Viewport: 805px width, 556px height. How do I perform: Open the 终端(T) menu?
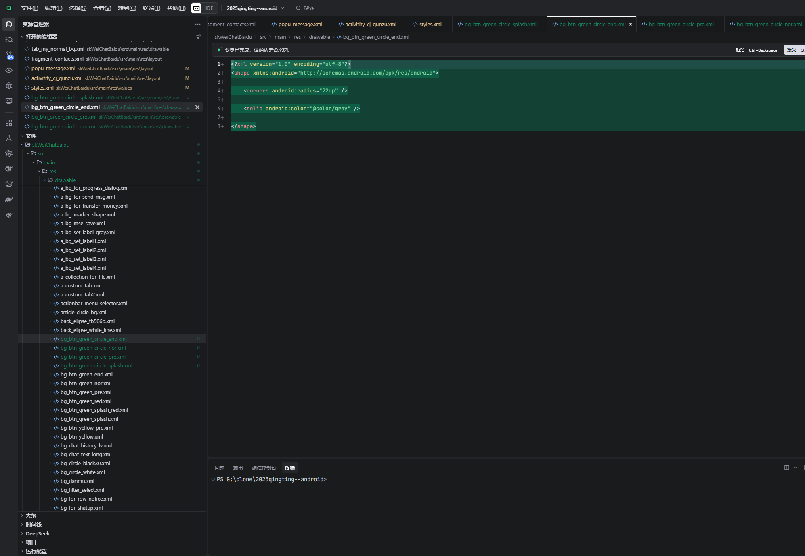151,8
